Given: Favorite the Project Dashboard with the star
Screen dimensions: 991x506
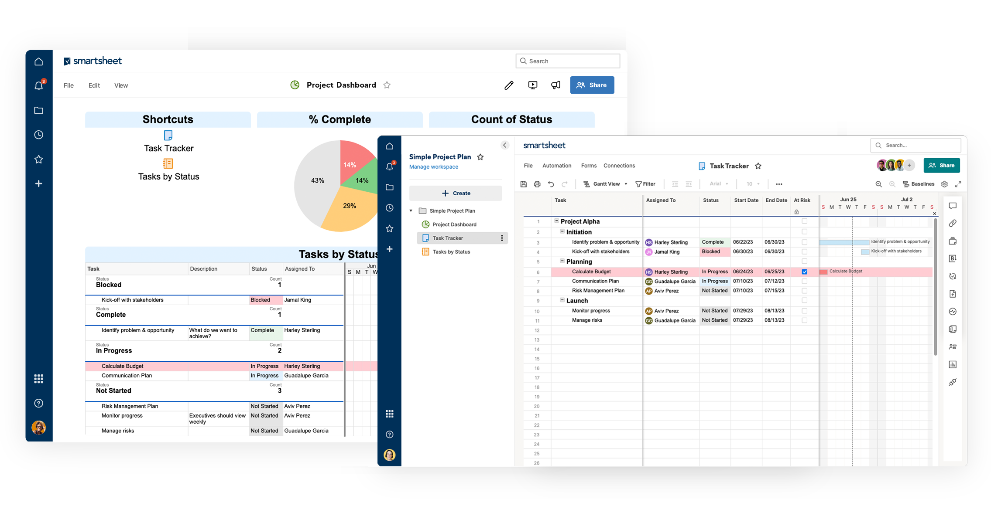Looking at the screenshot, I should 387,85.
